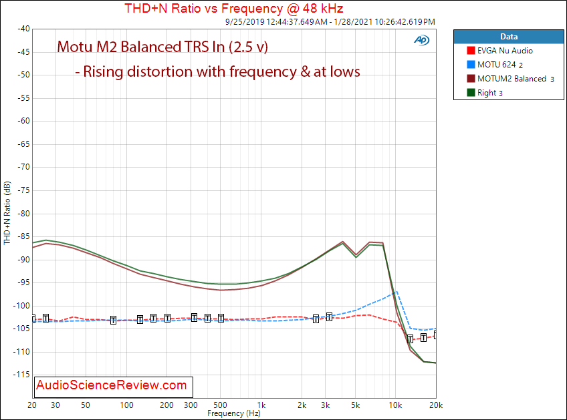Screen dimensions: 567x420
Task: Click the -110 y-axis tick label
Action: tap(21, 352)
